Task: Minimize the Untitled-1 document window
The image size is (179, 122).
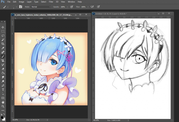Action: [x=159, y=14]
